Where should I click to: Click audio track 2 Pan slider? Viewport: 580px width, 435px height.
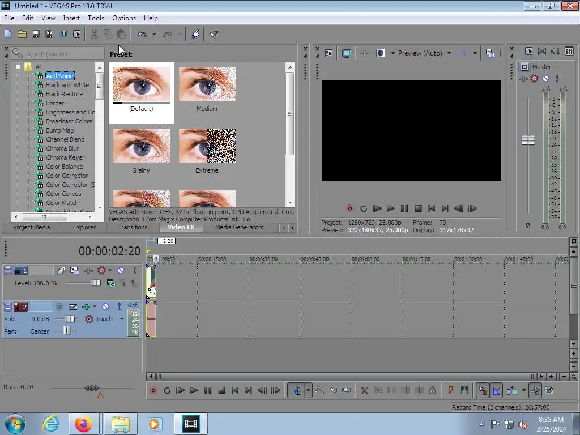coord(66,331)
